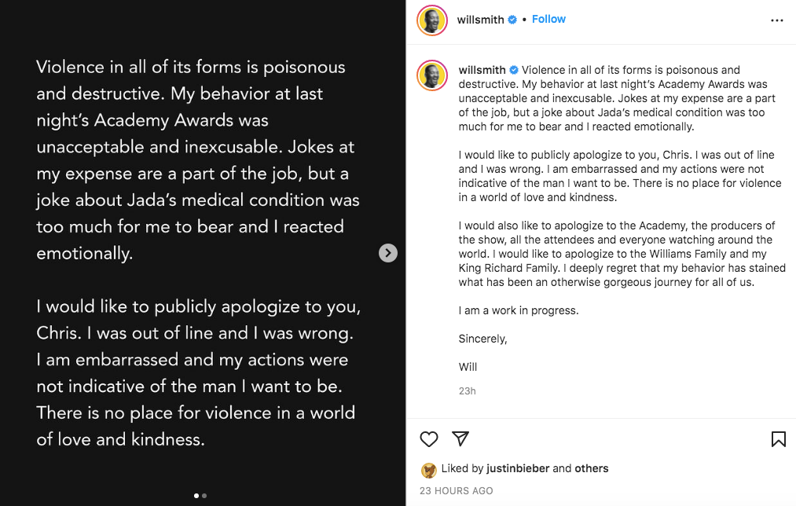The width and height of the screenshot is (796, 506).
Task: Share the post via paper plane icon
Action: click(460, 438)
